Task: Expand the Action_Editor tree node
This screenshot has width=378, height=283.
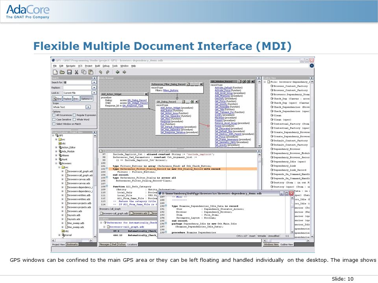Action: (x=56, y=147)
